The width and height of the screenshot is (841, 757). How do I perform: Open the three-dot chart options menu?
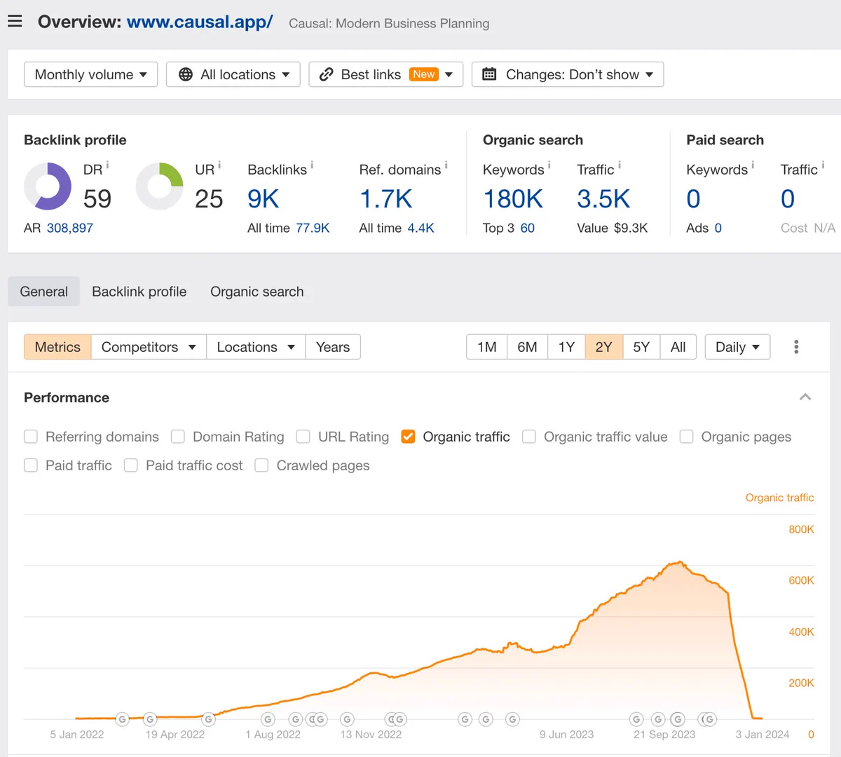pyautogui.click(x=796, y=347)
